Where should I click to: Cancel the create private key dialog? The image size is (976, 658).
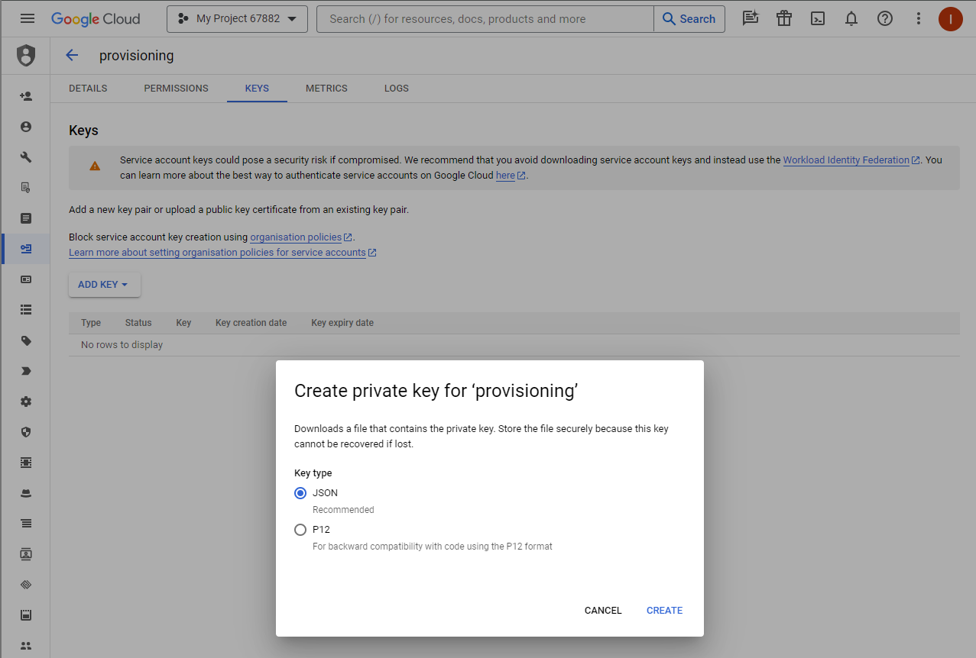[x=603, y=611]
